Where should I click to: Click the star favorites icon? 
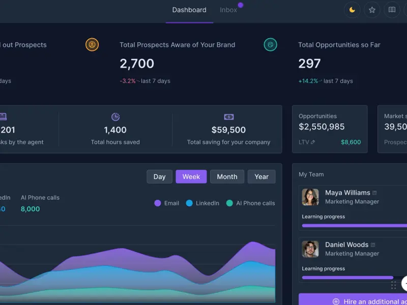tap(372, 10)
